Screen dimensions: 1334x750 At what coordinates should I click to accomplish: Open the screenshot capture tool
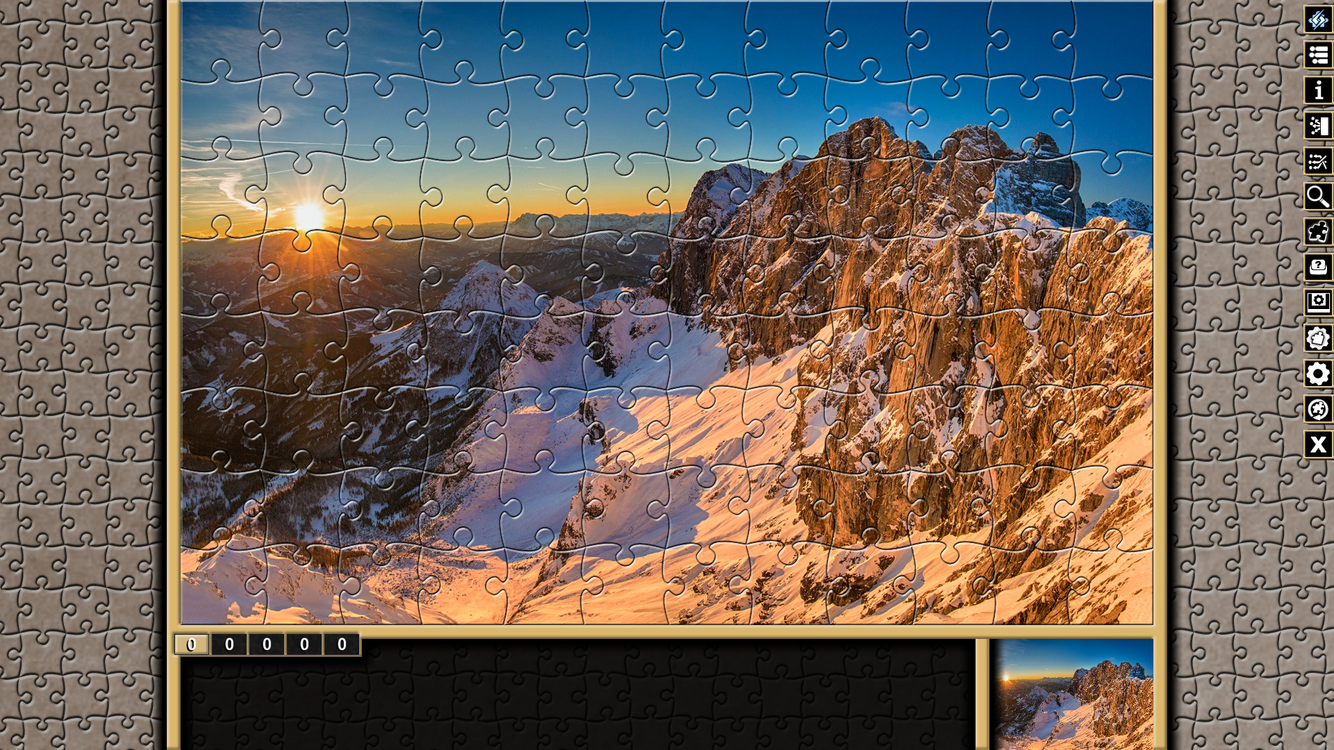1317,301
